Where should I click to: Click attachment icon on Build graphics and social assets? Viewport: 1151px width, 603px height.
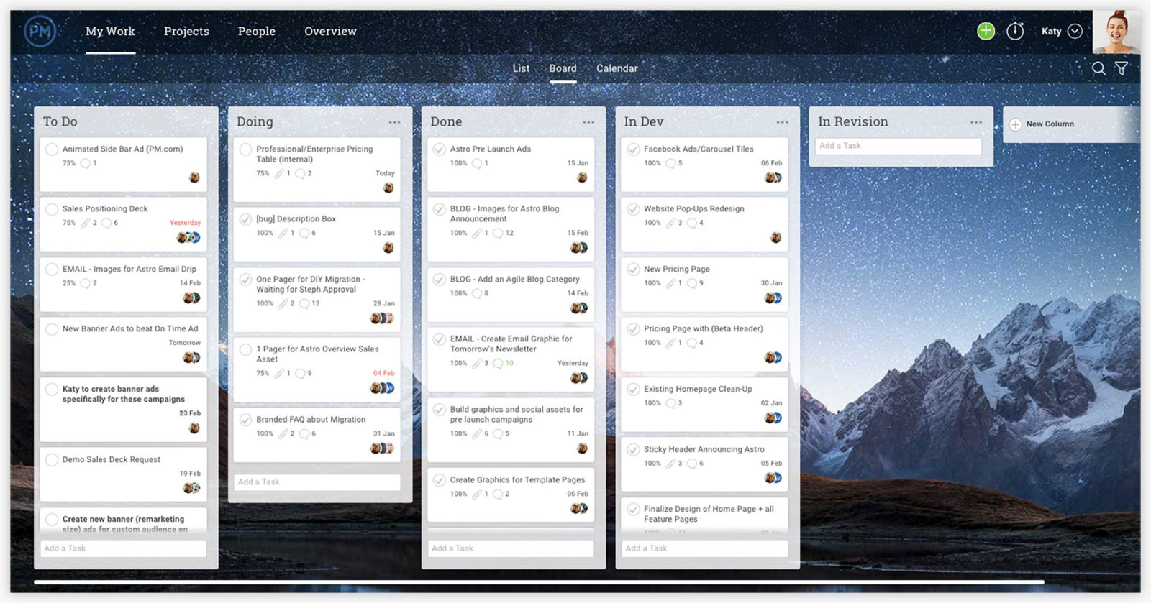pyautogui.click(x=476, y=434)
